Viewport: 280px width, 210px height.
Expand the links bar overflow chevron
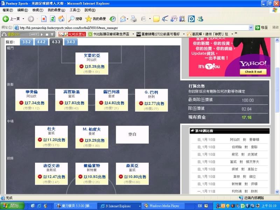236,34
